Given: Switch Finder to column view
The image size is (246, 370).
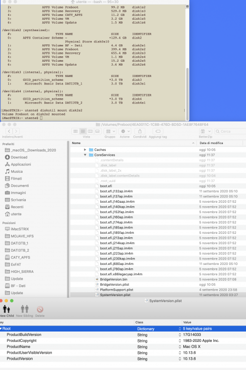Looking at the screenshot, I should [90, 131].
